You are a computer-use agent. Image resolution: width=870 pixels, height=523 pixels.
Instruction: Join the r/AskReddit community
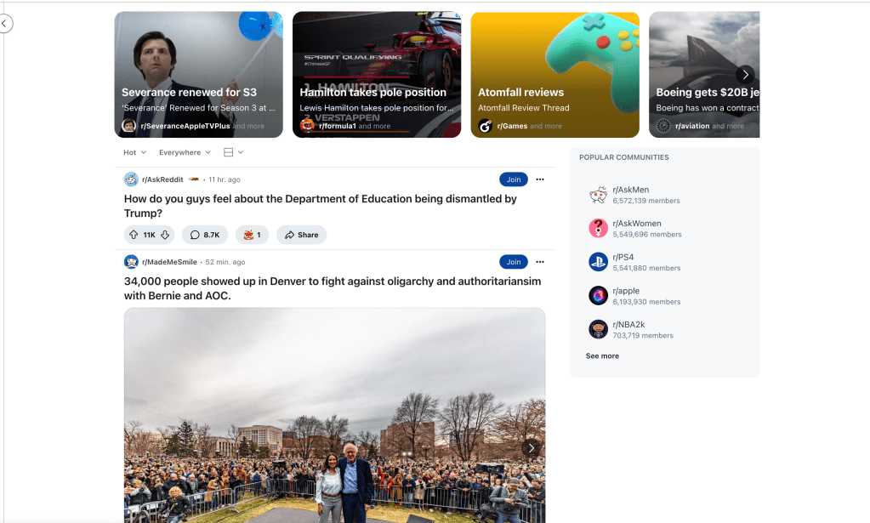(513, 179)
